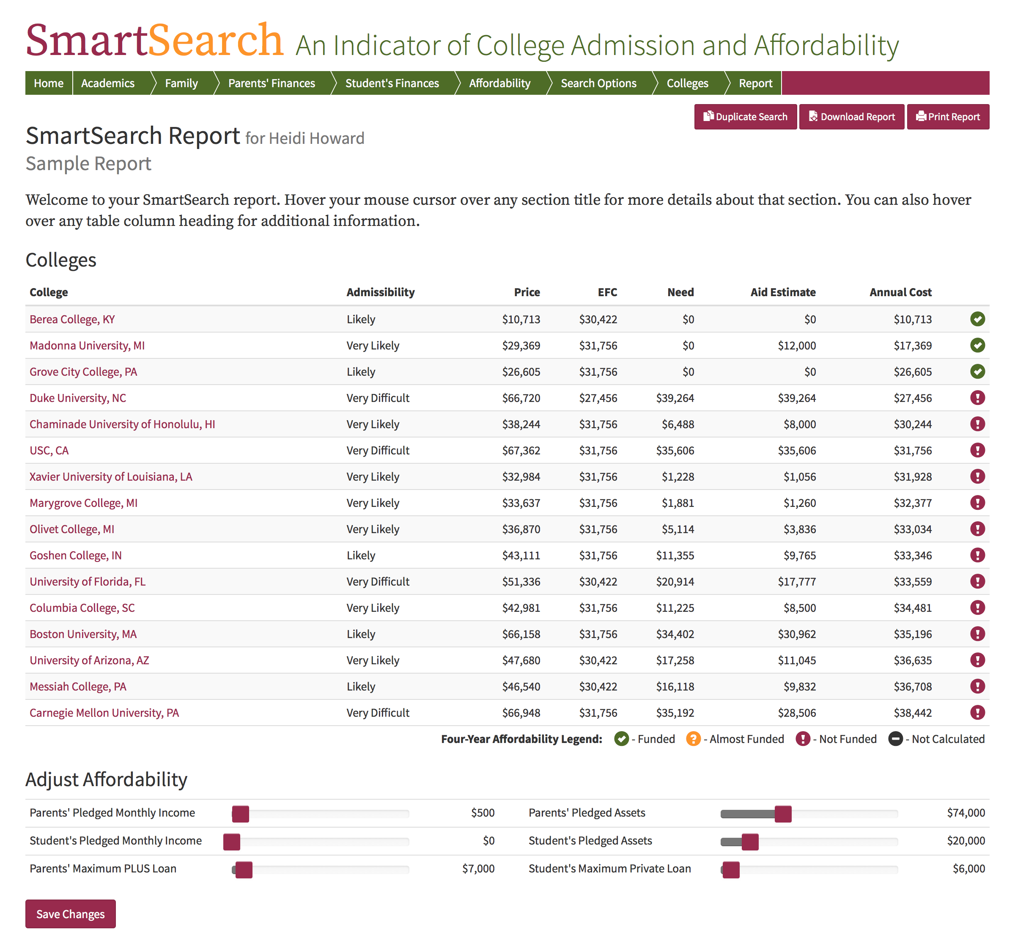Viewport: 1015px width, 941px height.
Task: Click the not funded icon for University of Florida
Action: [977, 581]
